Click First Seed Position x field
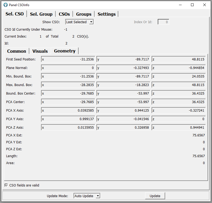Image resolution: width=212 pixels, height=203 pixels. [68, 59]
